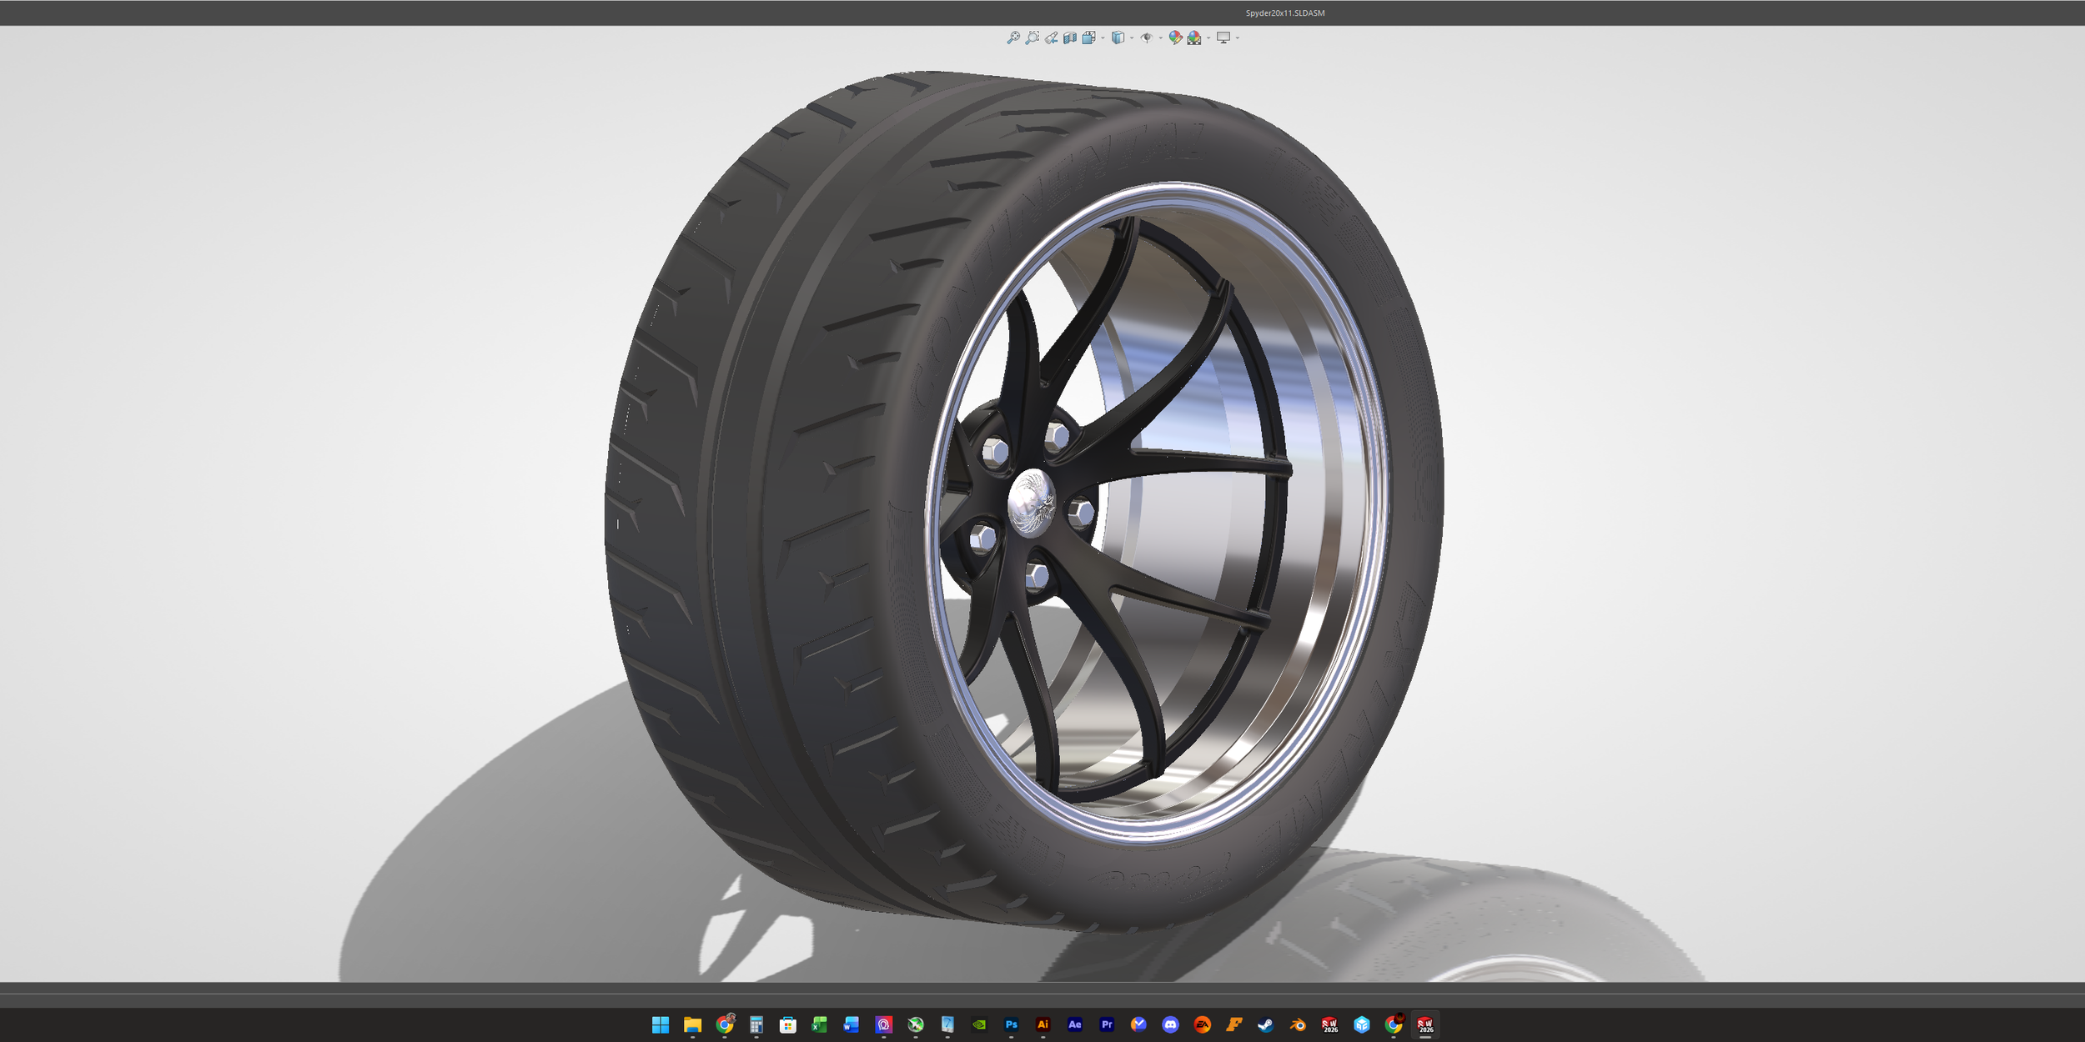Open Excel from the taskbar
The width and height of the screenshot is (2085, 1042).
pos(820,1024)
